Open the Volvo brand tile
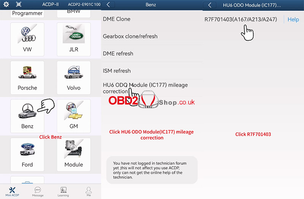This screenshot has width=304, height=199. click(x=74, y=77)
